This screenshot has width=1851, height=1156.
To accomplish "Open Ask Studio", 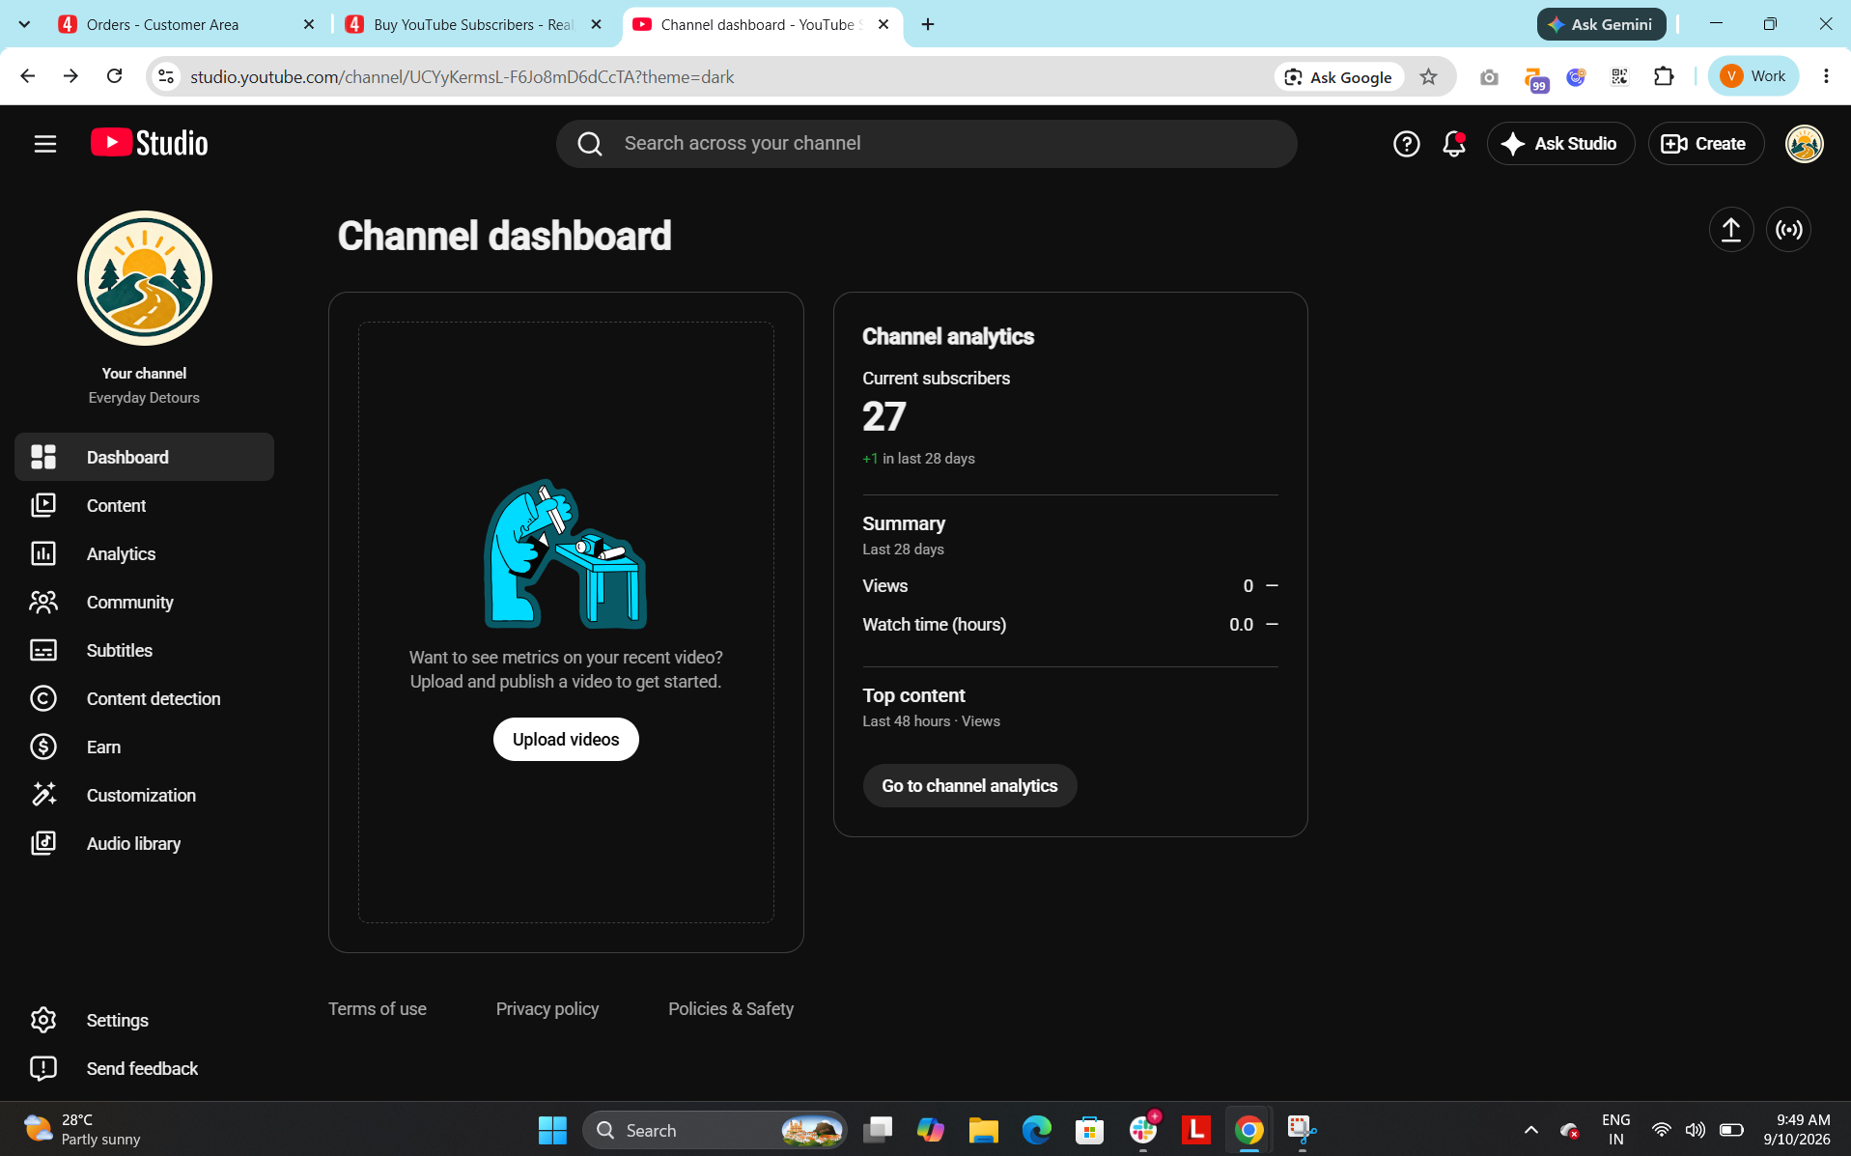I will tap(1560, 144).
